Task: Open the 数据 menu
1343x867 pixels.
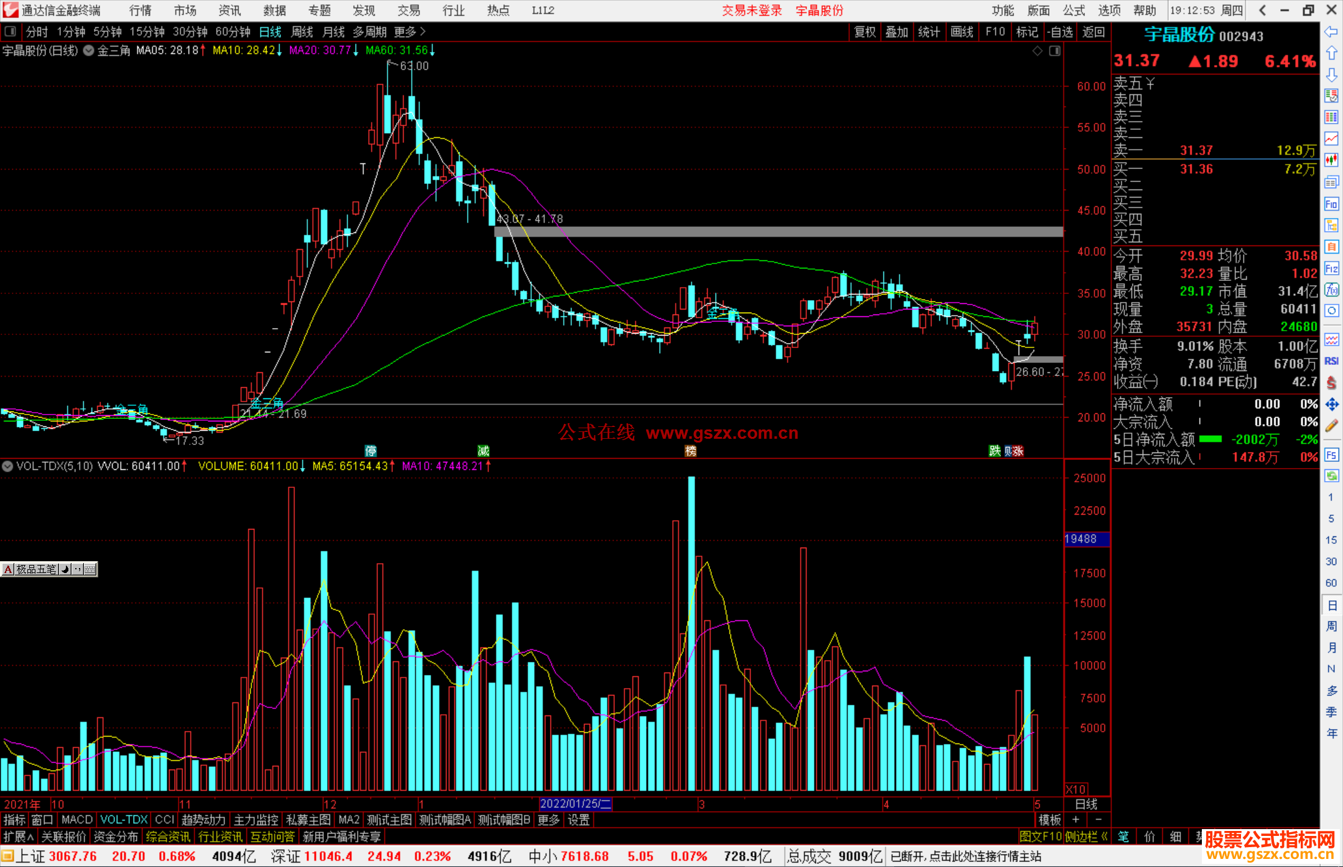Action: (x=275, y=11)
